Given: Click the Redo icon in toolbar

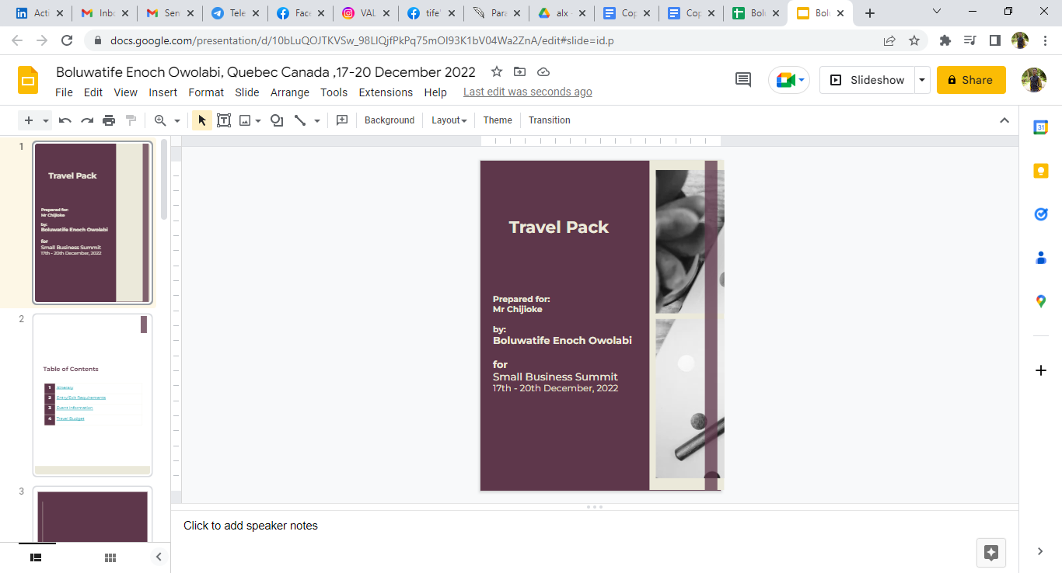Looking at the screenshot, I should click(x=87, y=120).
